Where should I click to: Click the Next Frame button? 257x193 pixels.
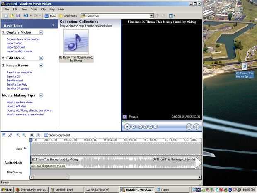pyautogui.click(x=150, y=127)
